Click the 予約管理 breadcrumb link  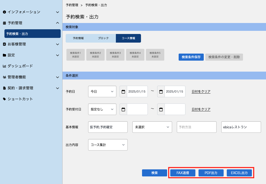72,5
